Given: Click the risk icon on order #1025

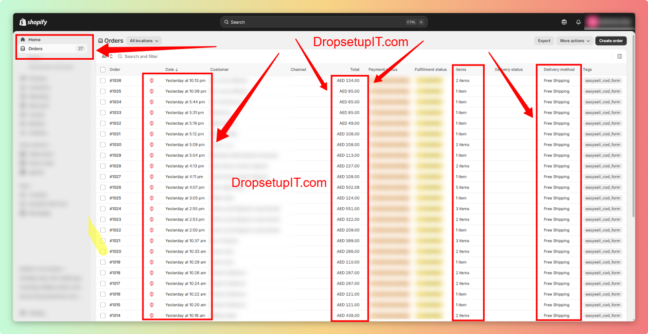Looking at the screenshot, I should 152,198.
